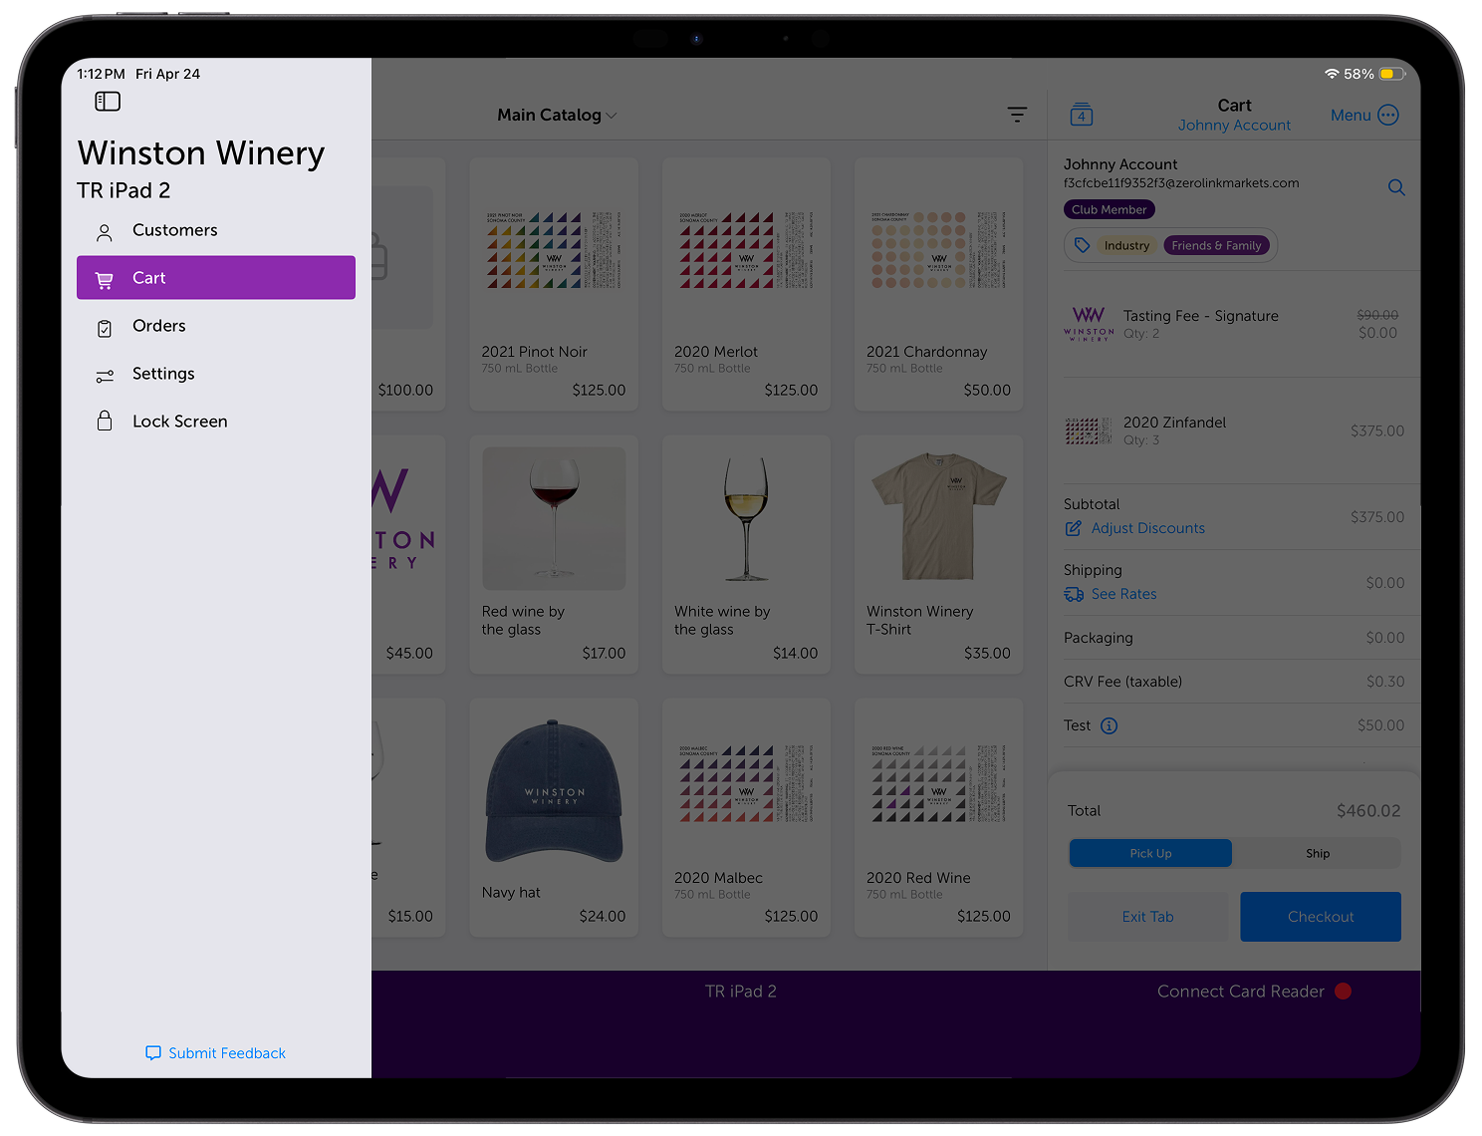Open the cart tabs icon showing 4
This screenshot has width=1482, height=1136.
(x=1082, y=115)
